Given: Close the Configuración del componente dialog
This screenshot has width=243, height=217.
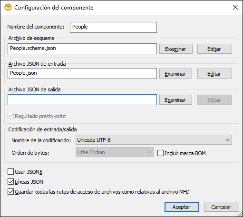Looking at the screenshot, I should tap(235, 7).
